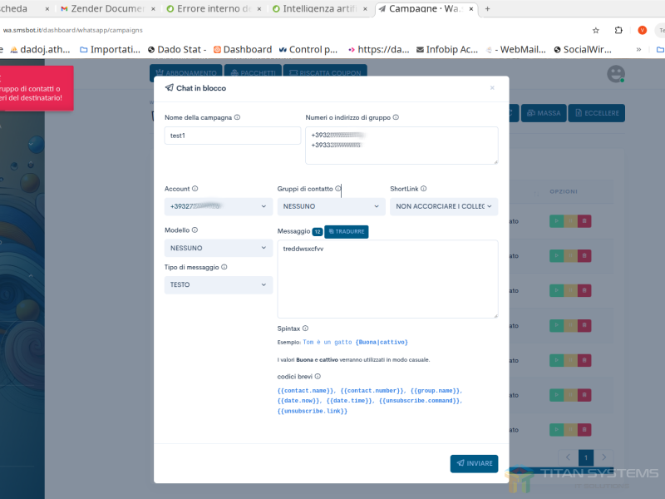Click info icon next to Modello label
The width and height of the screenshot is (665, 499).
[195, 230]
